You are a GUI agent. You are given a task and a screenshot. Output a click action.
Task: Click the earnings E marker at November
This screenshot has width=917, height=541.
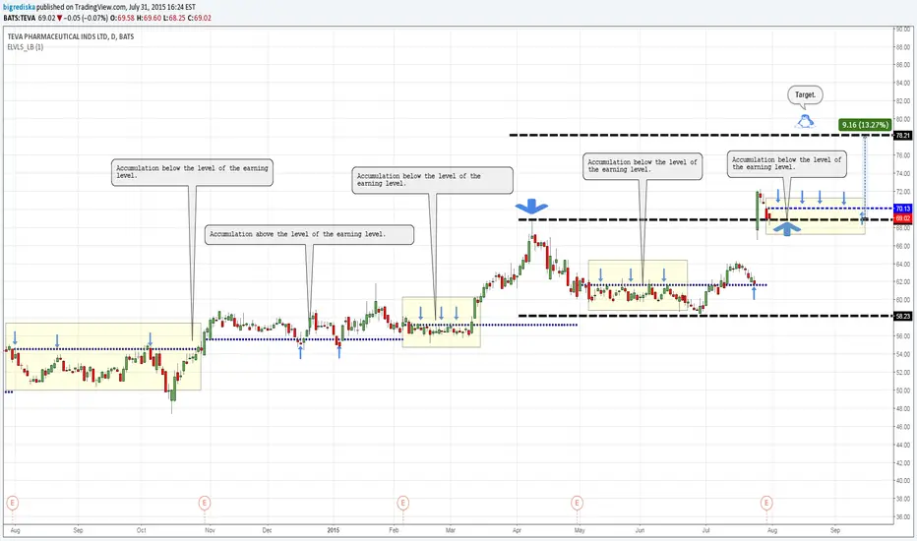click(204, 503)
